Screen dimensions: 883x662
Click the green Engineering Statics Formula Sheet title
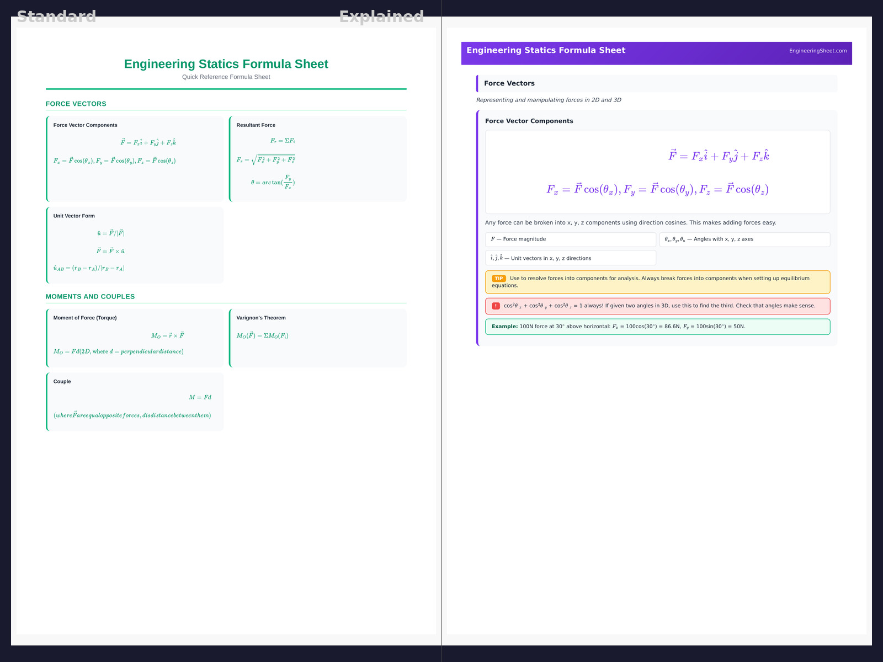(226, 64)
